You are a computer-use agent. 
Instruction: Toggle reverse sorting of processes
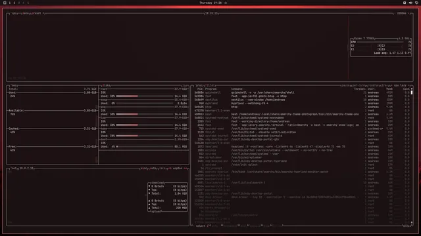(x=373, y=85)
